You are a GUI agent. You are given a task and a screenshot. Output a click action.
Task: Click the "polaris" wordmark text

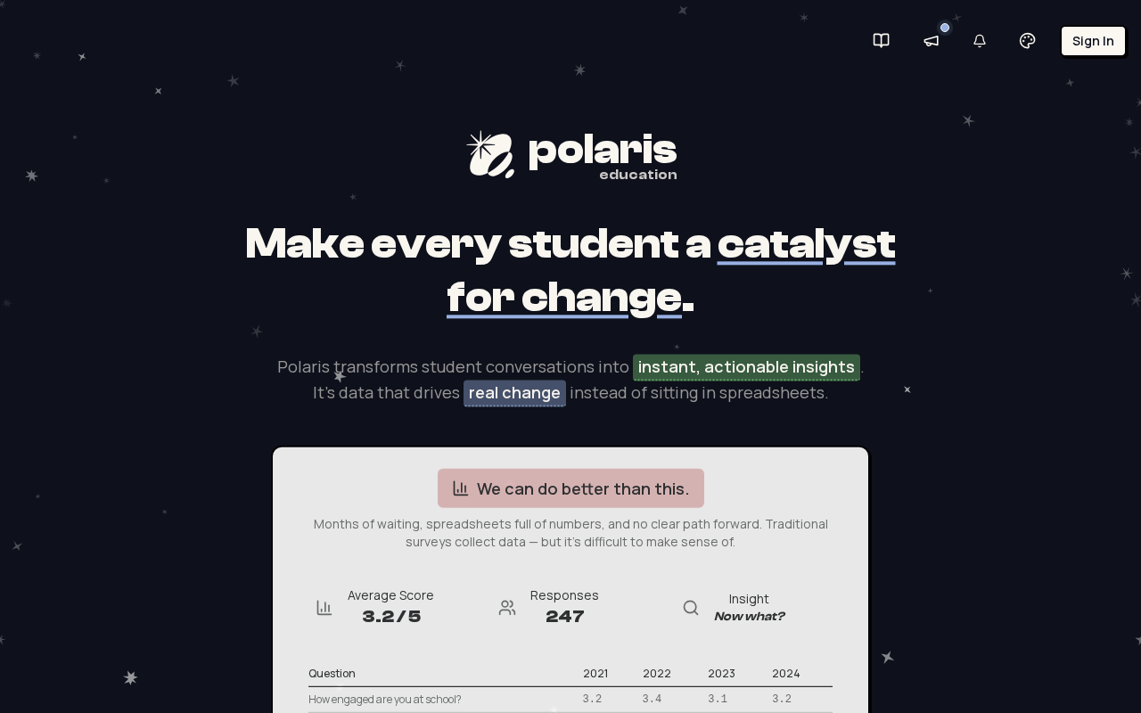603,150
